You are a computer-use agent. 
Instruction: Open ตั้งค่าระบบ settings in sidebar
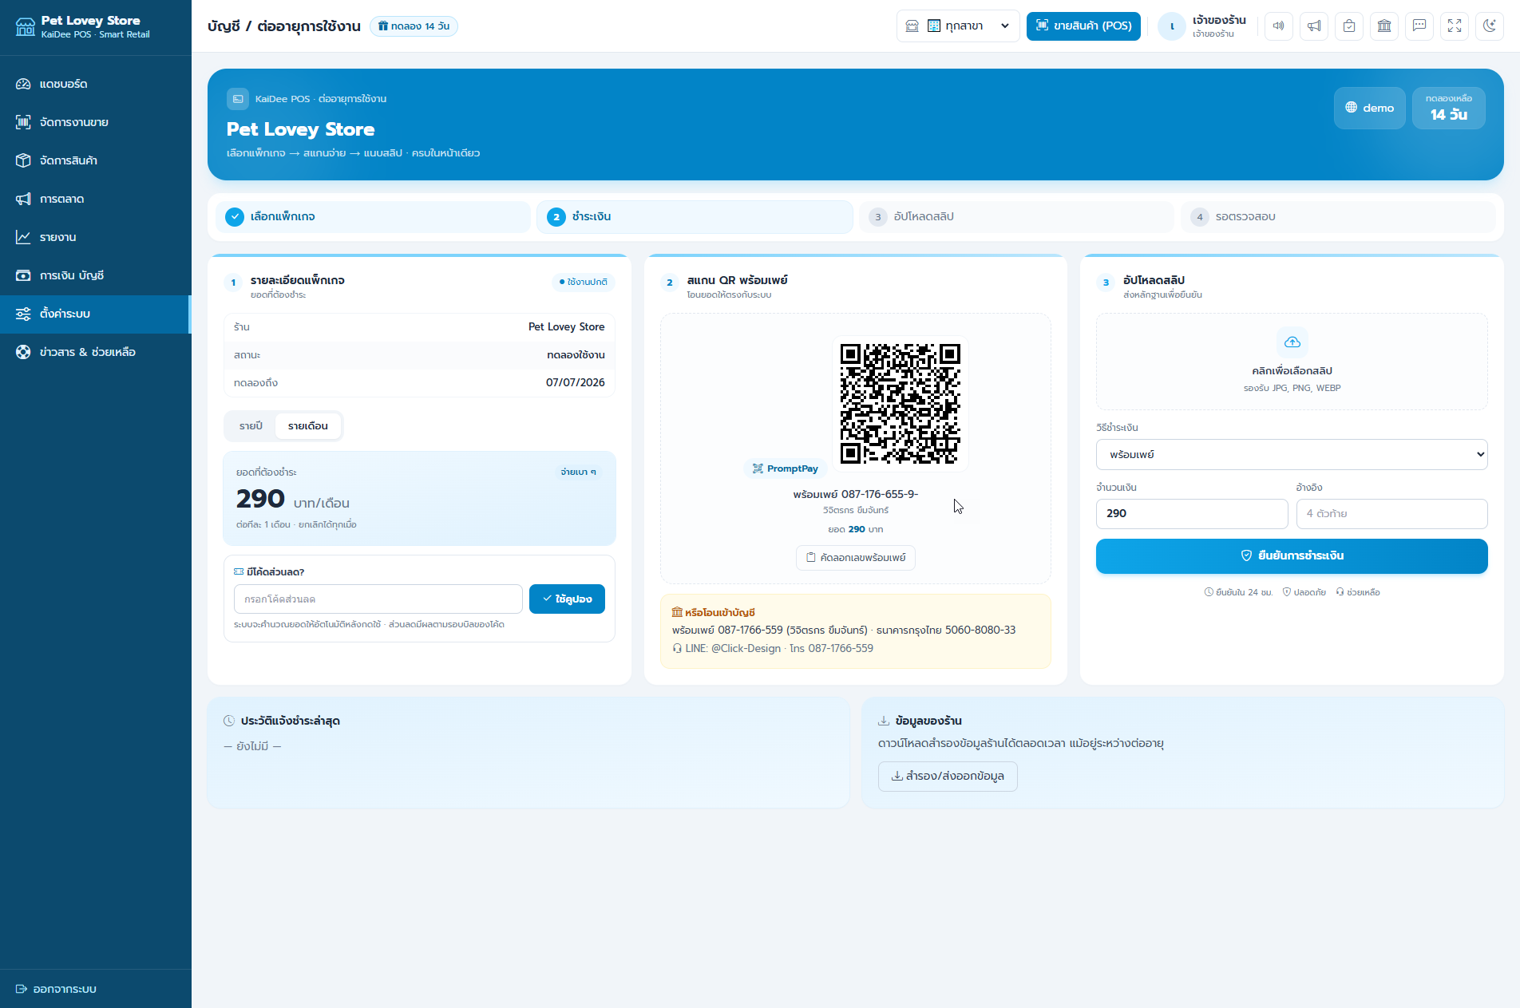(95, 314)
